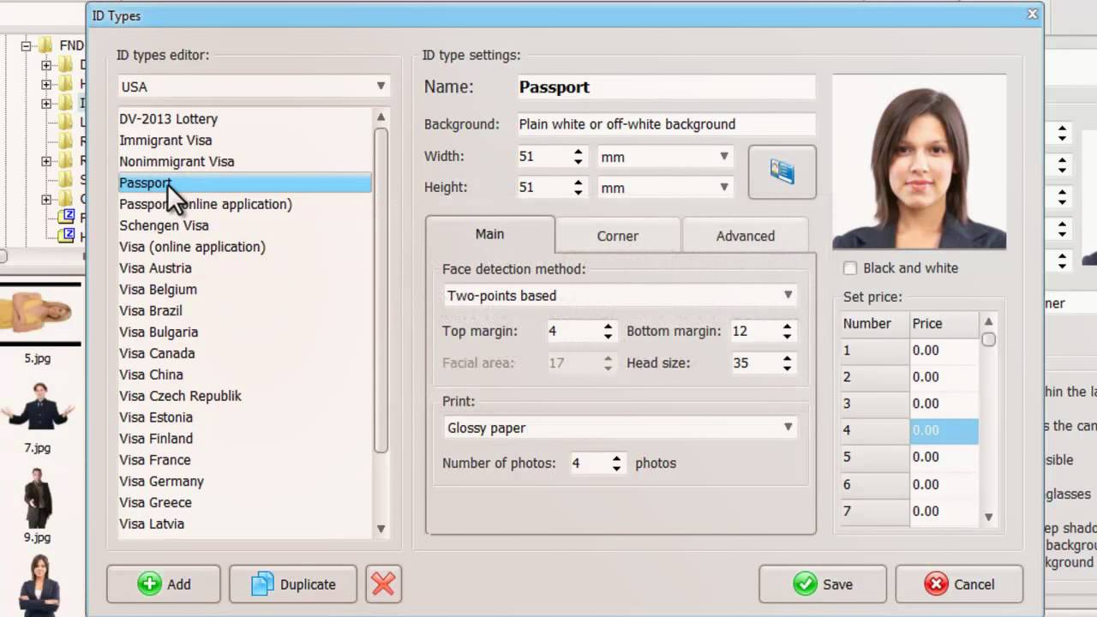Click the Add button with green plus
The image size is (1097, 617).
click(163, 584)
